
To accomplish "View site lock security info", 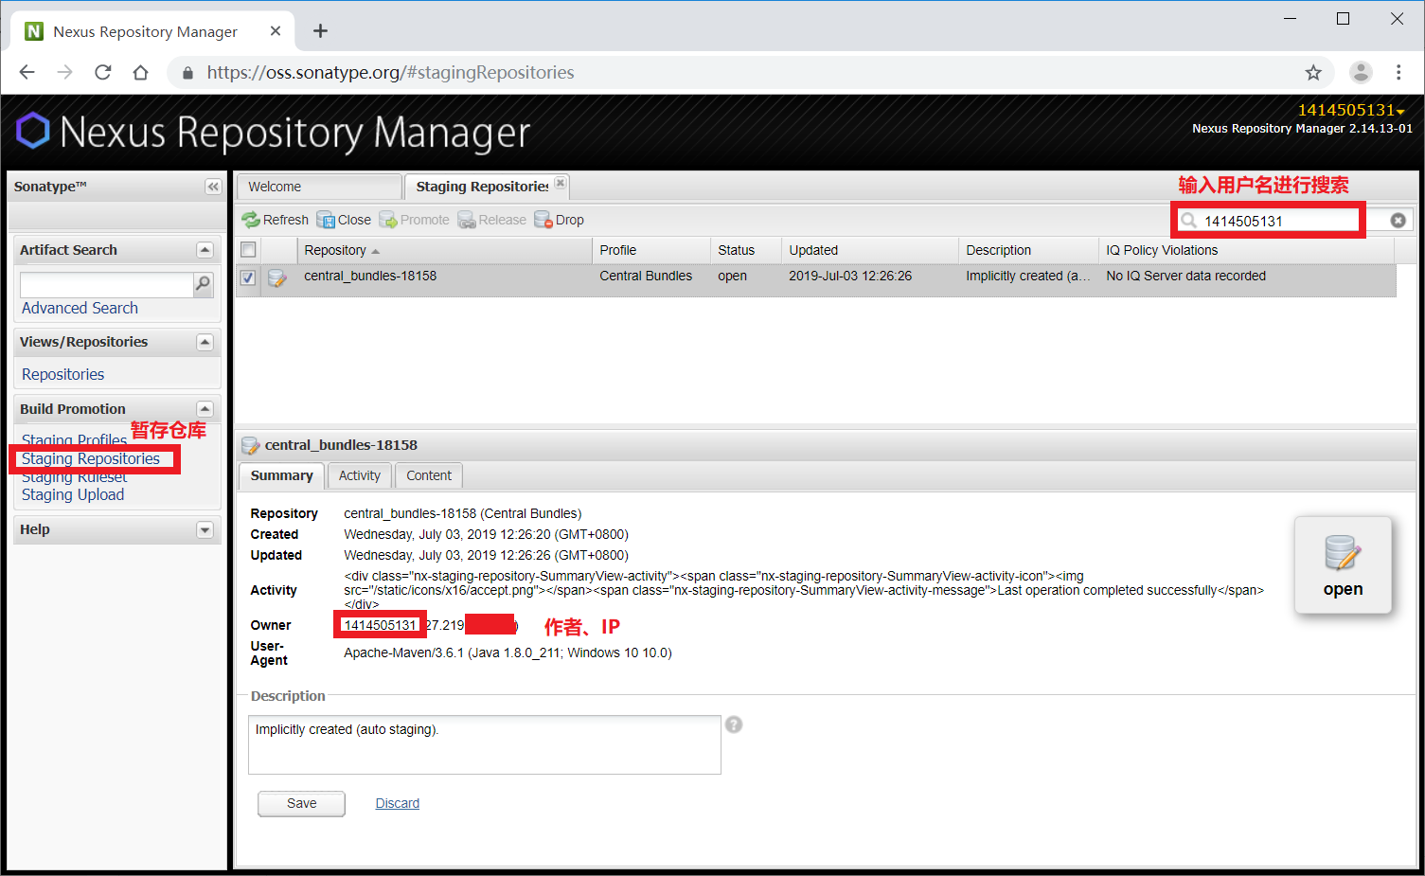I will (187, 72).
